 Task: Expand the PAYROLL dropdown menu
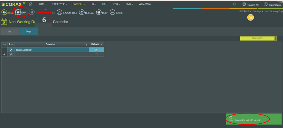point(79,4)
